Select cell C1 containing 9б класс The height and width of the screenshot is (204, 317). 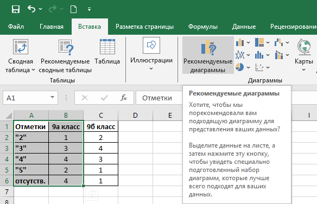point(101,126)
